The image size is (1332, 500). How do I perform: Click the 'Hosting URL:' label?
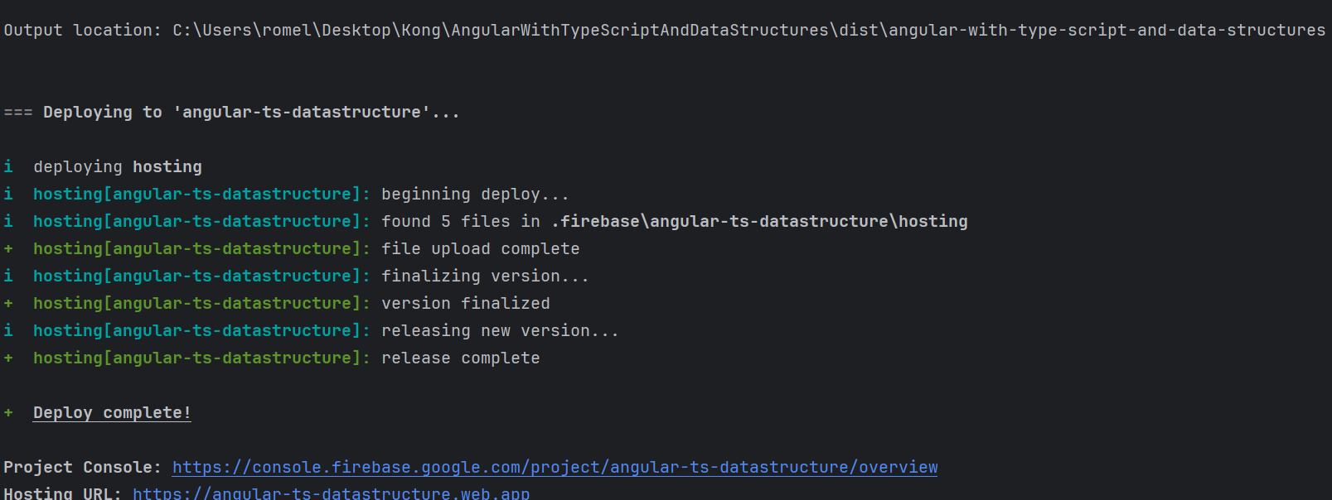point(63,493)
